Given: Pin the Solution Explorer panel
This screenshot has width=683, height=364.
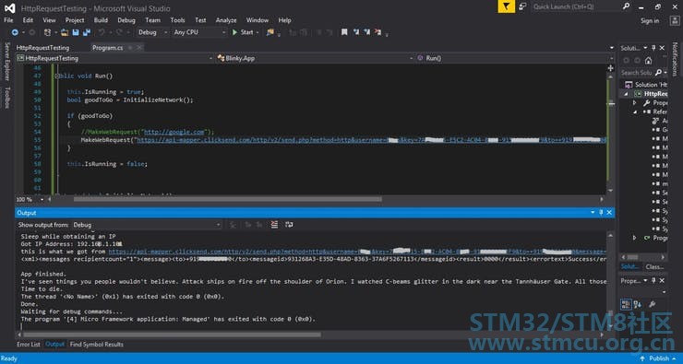Looking at the screenshot, I should pyautogui.click(x=653, y=48).
